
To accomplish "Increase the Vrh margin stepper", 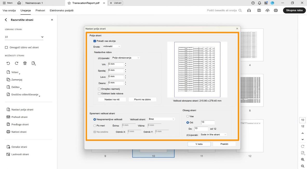I will (x=126, y=63).
